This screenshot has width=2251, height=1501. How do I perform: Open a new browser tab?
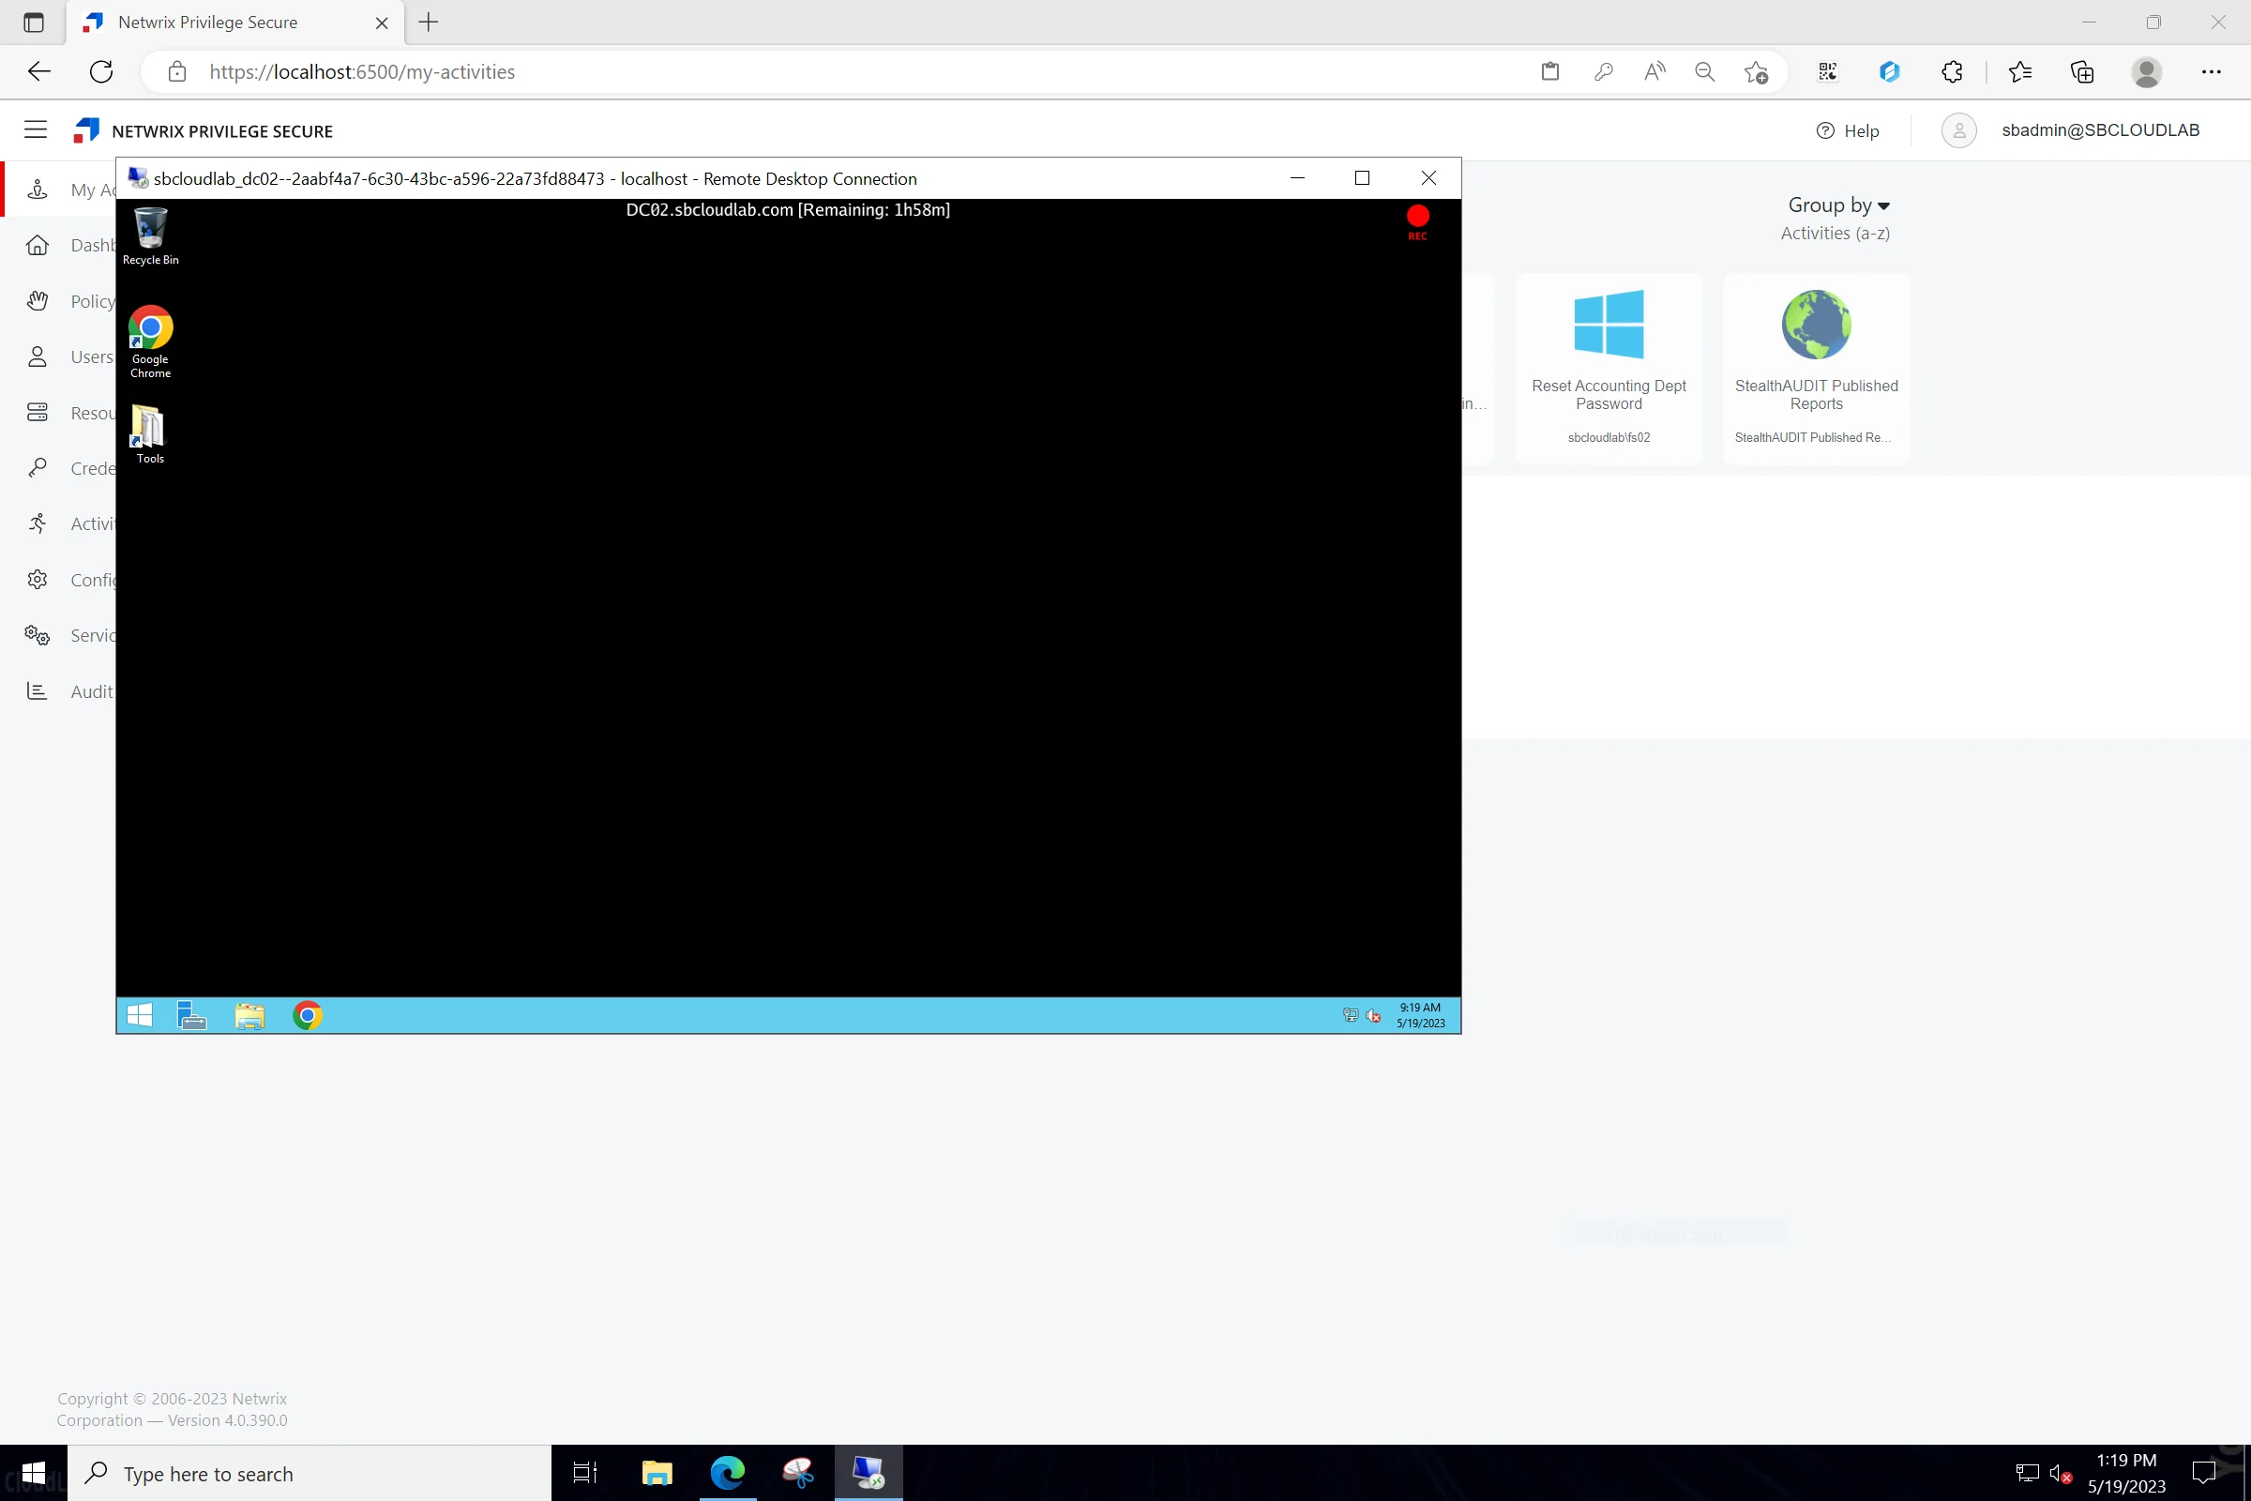point(429,22)
